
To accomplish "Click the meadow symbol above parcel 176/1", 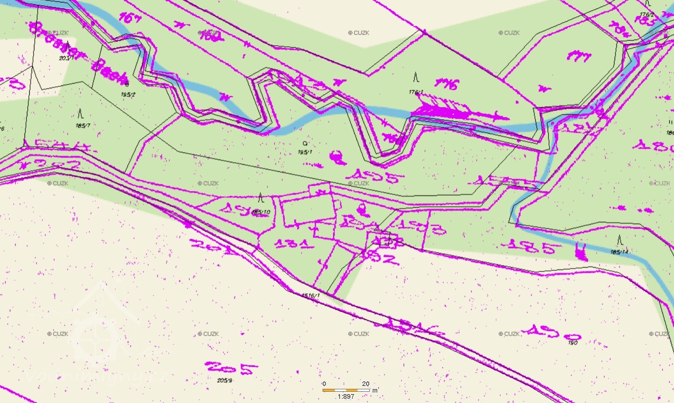I will pyautogui.click(x=416, y=76).
